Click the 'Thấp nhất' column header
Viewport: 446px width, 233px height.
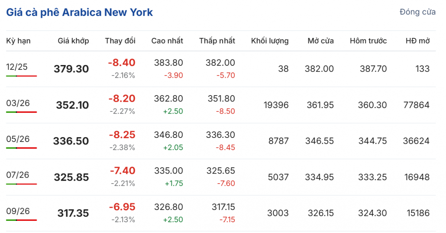click(217, 41)
